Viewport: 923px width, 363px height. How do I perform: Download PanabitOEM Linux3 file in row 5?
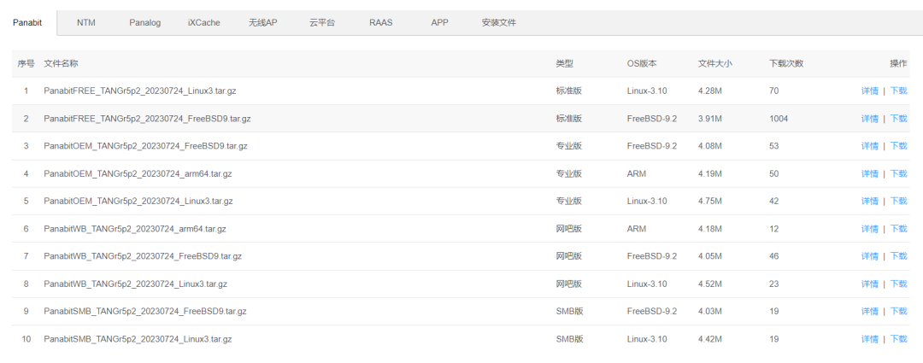[x=898, y=202]
